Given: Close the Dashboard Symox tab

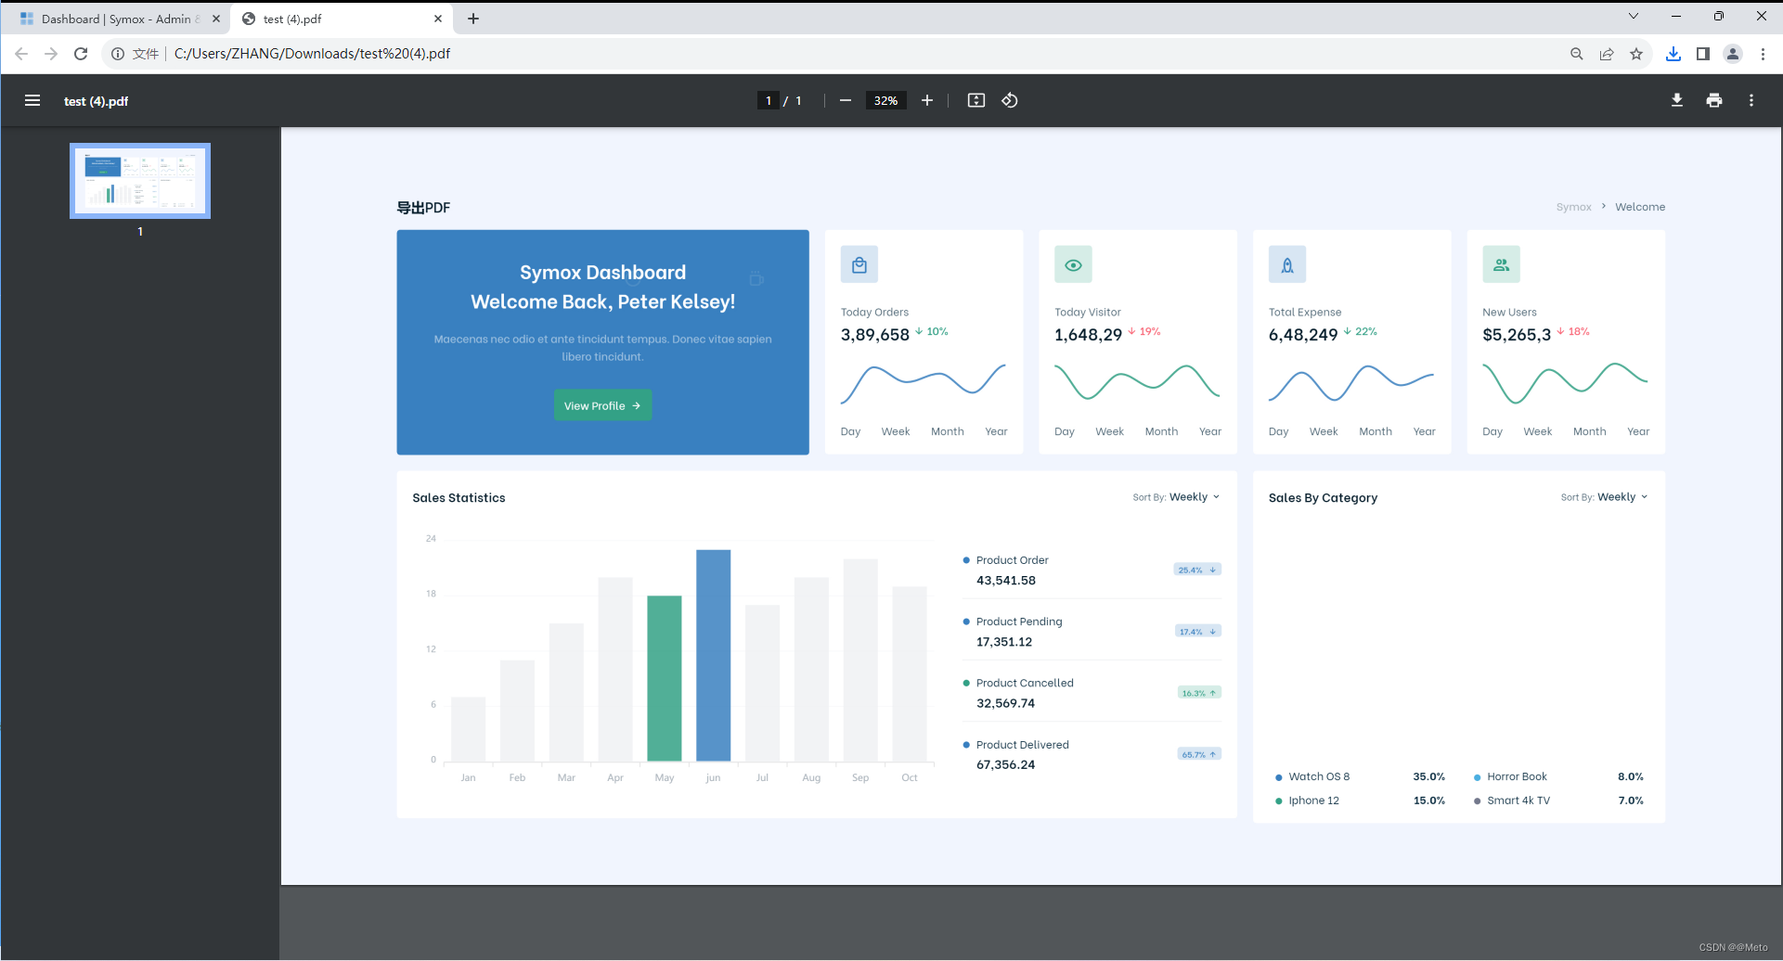Looking at the screenshot, I should pyautogui.click(x=216, y=19).
